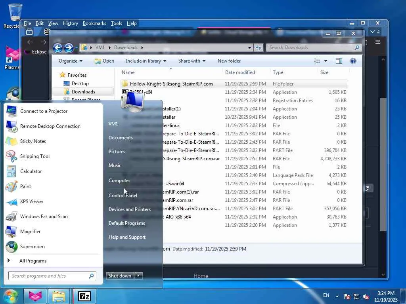Click EN language indicator
The image size is (406, 304).
(326, 295)
